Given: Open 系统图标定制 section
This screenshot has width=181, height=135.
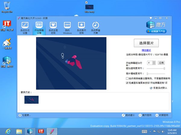Looking at the screenshot, I should (81, 28).
